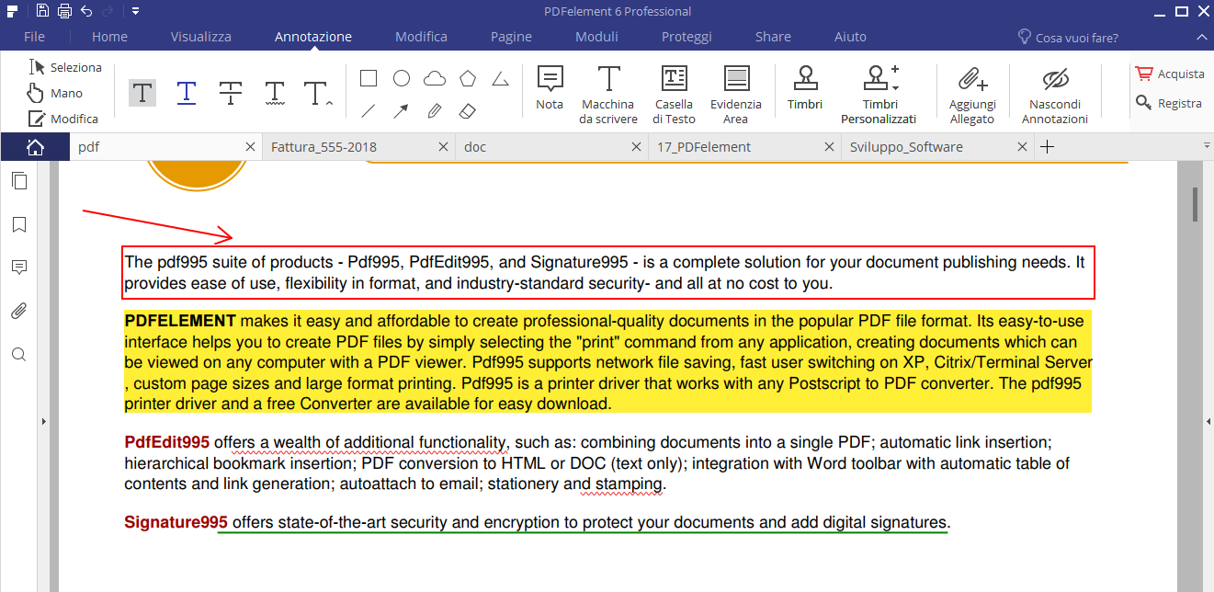
Task: Select the caret insert text tool
Action: pos(317,92)
